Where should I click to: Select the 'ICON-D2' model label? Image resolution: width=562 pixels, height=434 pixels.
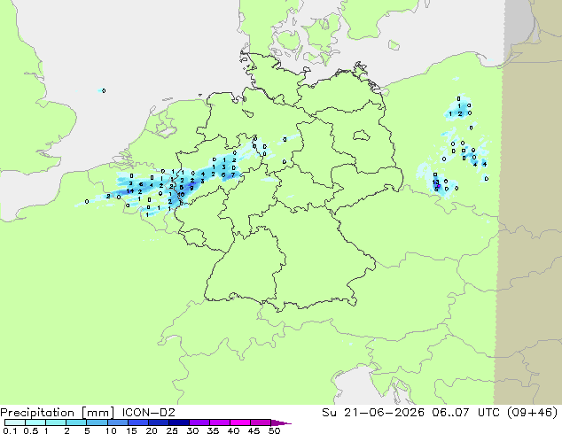tap(148, 413)
